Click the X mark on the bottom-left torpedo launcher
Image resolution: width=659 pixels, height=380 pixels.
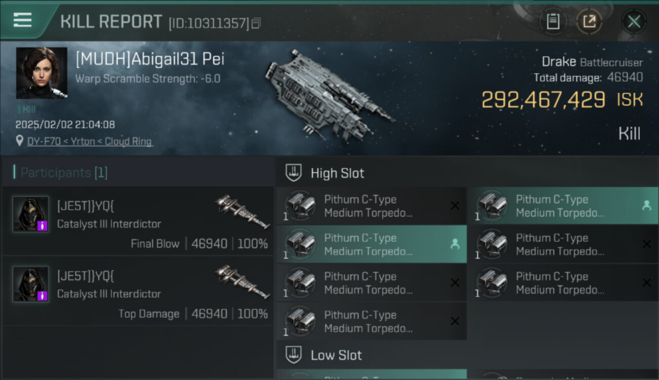click(455, 321)
